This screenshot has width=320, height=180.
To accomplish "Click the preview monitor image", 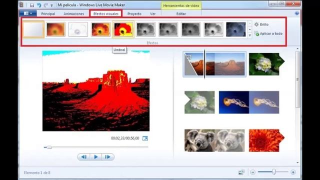I will pyautogui.click(x=96, y=91).
